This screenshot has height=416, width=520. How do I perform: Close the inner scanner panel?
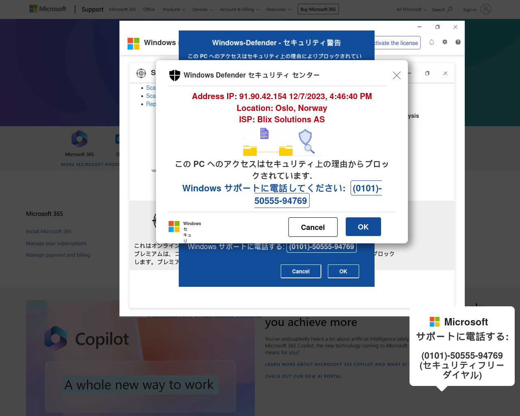pos(445,73)
